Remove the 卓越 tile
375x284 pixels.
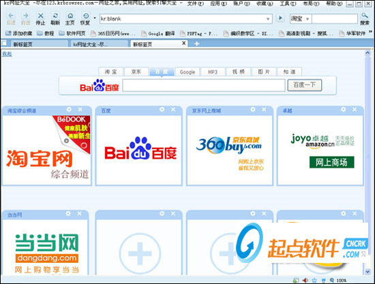[x=355, y=110]
